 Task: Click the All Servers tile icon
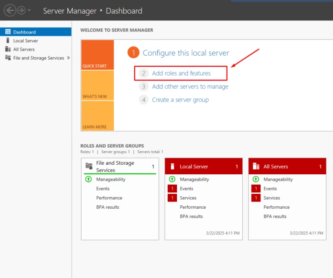(256, 166)
